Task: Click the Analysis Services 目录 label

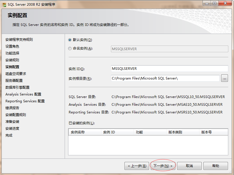Action: (x=87, y=105)
